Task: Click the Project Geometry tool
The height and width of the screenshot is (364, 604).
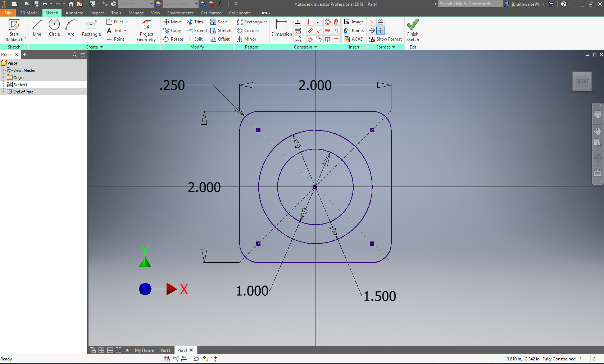Action: (x=146, y=30)
